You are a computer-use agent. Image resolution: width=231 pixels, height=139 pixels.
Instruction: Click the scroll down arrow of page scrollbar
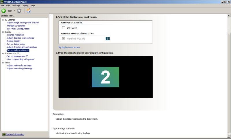(229, 136)
